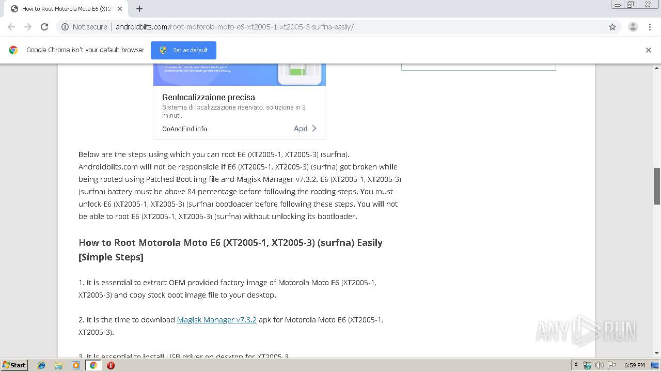Open the volume tray icon
Viewport: 661px width, 372px height.
599,365
